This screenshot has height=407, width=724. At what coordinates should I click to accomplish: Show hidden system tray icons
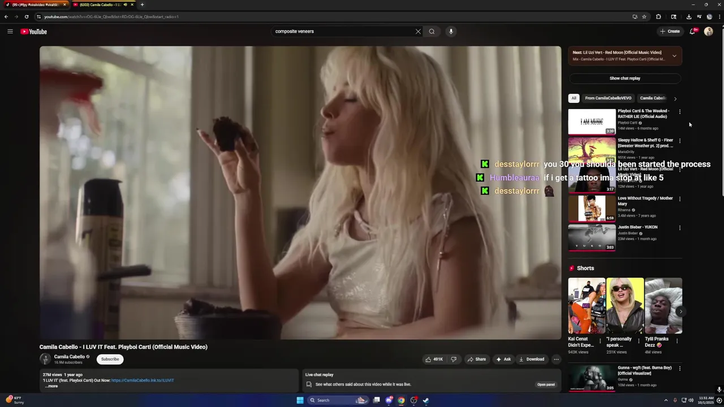point(666,400)
